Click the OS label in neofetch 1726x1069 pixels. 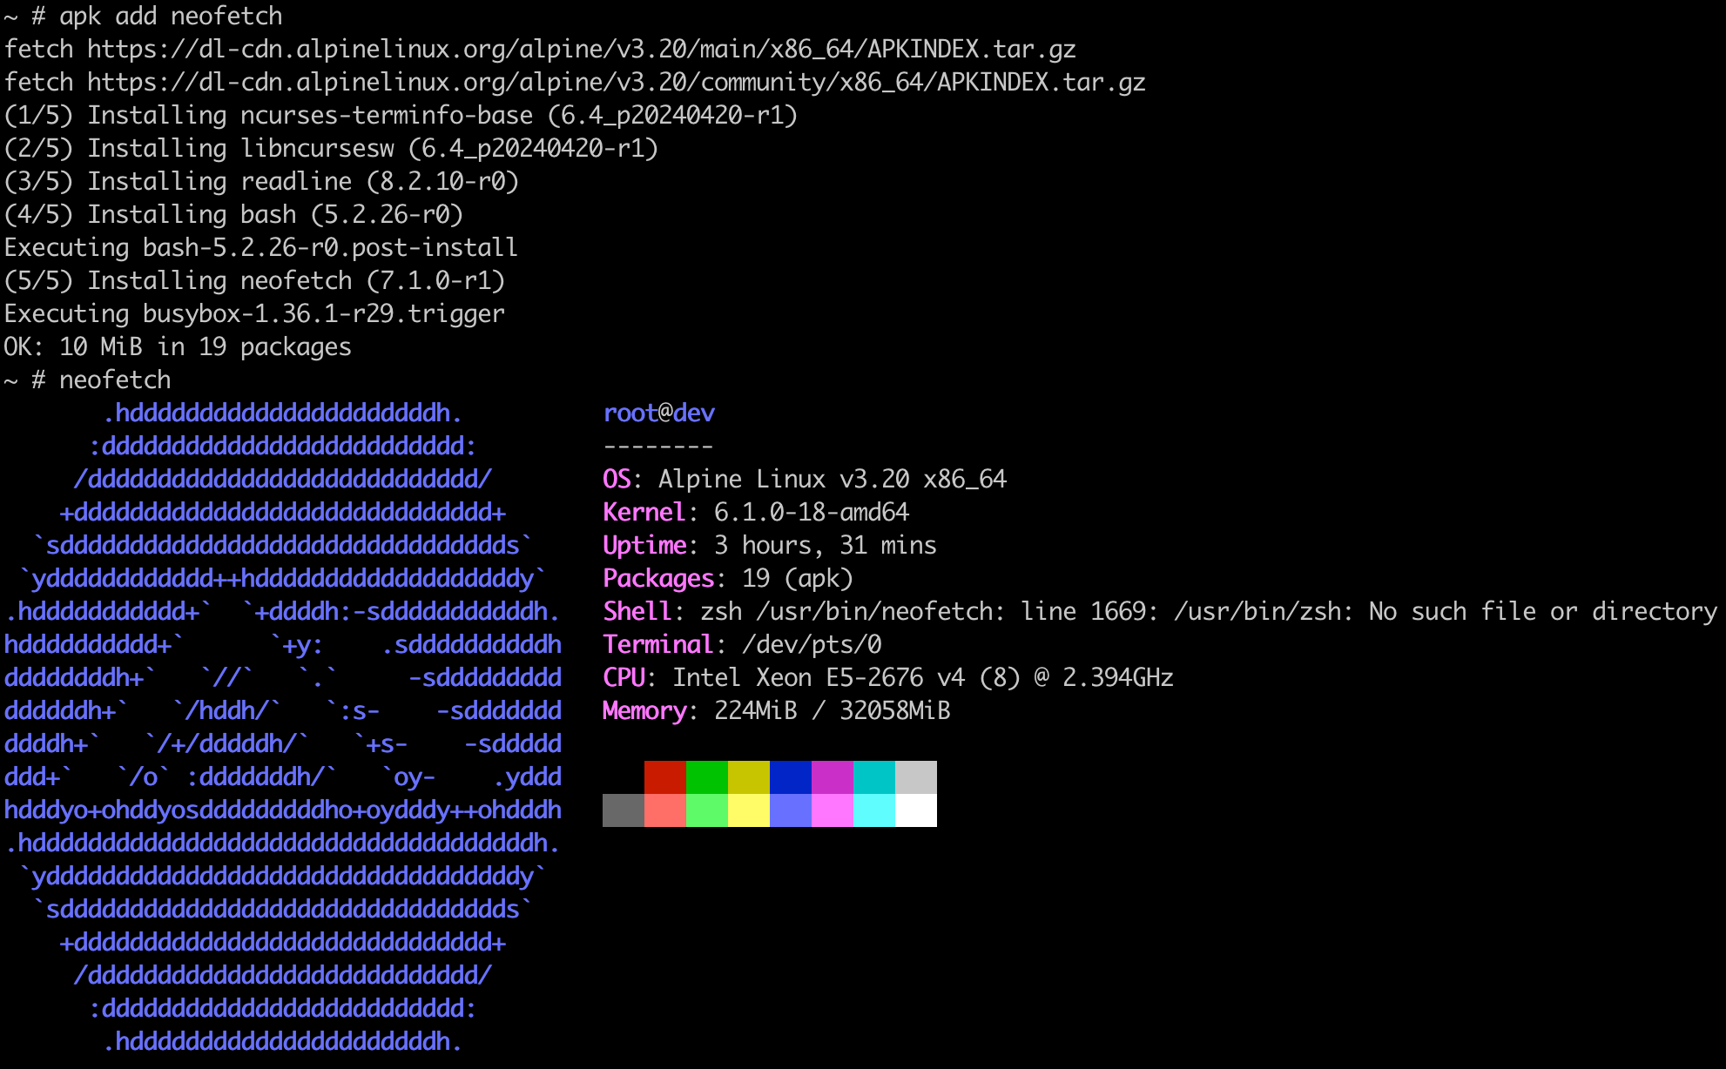click(617, 479)
